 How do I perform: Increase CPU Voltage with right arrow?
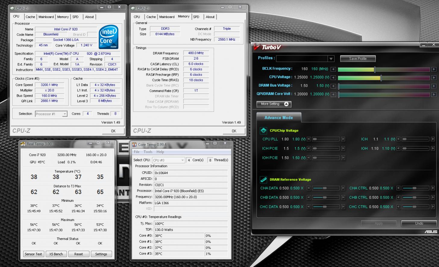point(434,78)
